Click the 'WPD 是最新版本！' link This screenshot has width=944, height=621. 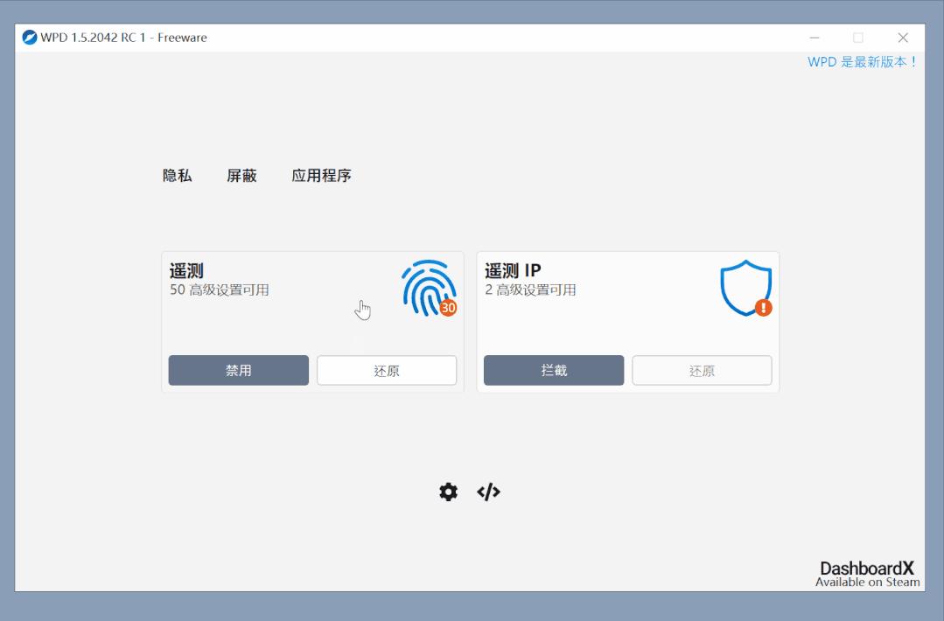click(862, 62)
